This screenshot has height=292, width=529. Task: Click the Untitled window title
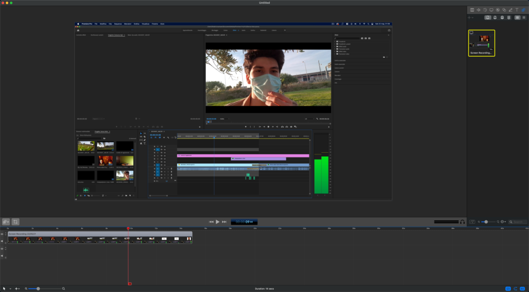tap(264, 3)
